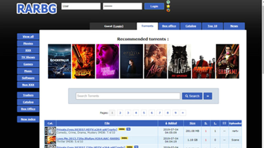Open the Shaft poster
The height and width of the screenshot is (148, 264).
(x=203, y=61)
